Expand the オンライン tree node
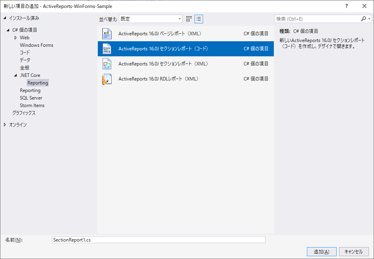The height and width of the screenshot is (259, 374). tap(5, 125)
